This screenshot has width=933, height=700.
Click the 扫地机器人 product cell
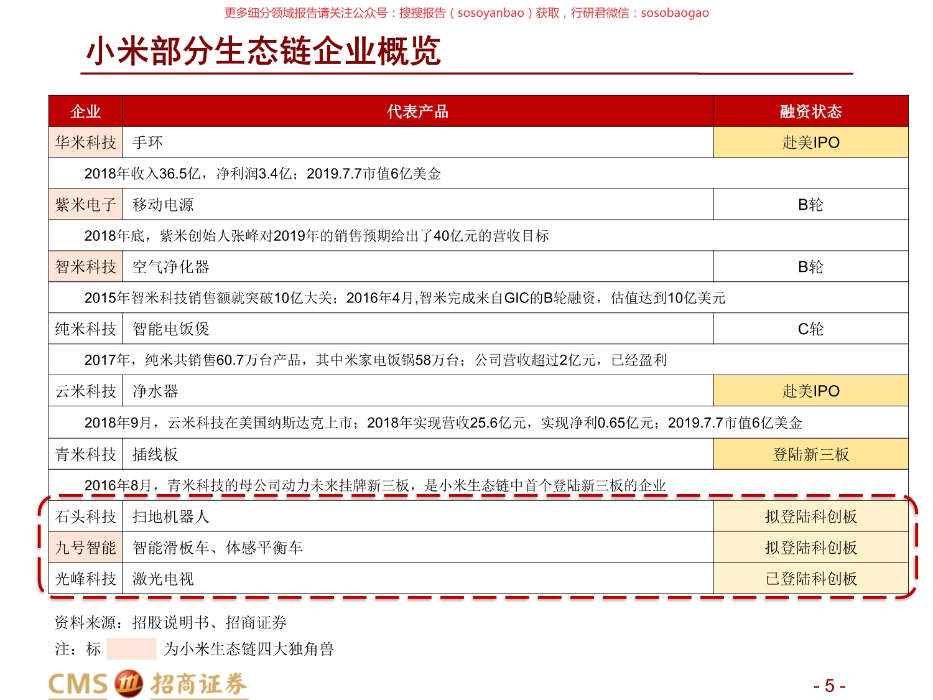[x=418, y=516]
